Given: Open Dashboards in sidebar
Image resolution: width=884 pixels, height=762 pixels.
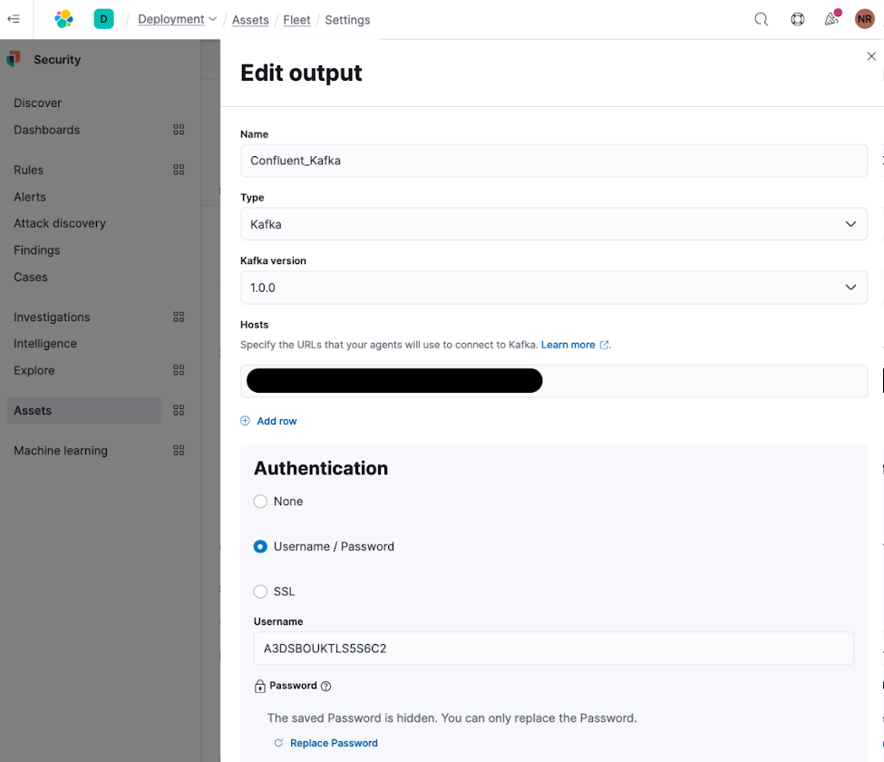Looking at the screenshot, I should pos(47,130).
